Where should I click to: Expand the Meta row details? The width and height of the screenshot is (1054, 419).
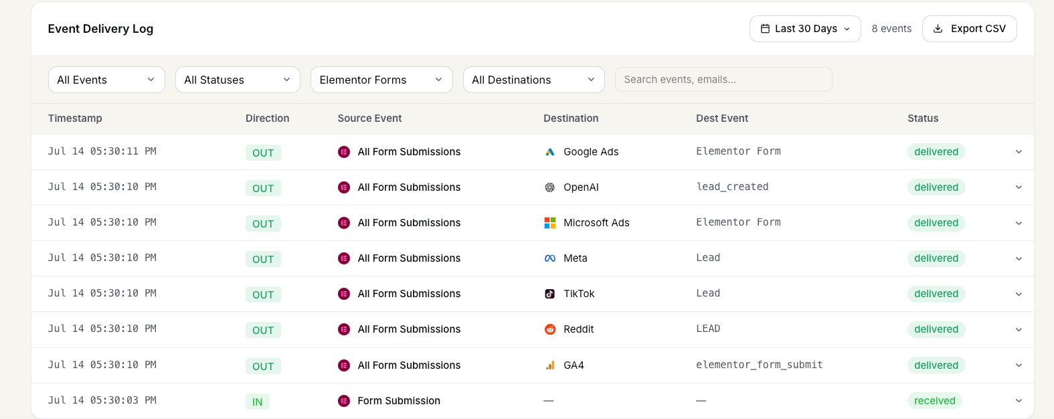point(1019,258)
